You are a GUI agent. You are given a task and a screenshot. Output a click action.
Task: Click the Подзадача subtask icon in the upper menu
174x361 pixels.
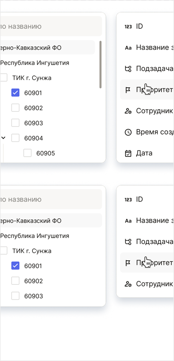tap(128, 69)
